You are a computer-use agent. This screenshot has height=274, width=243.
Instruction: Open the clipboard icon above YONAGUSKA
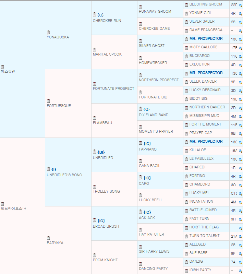[x=48, y=32]
